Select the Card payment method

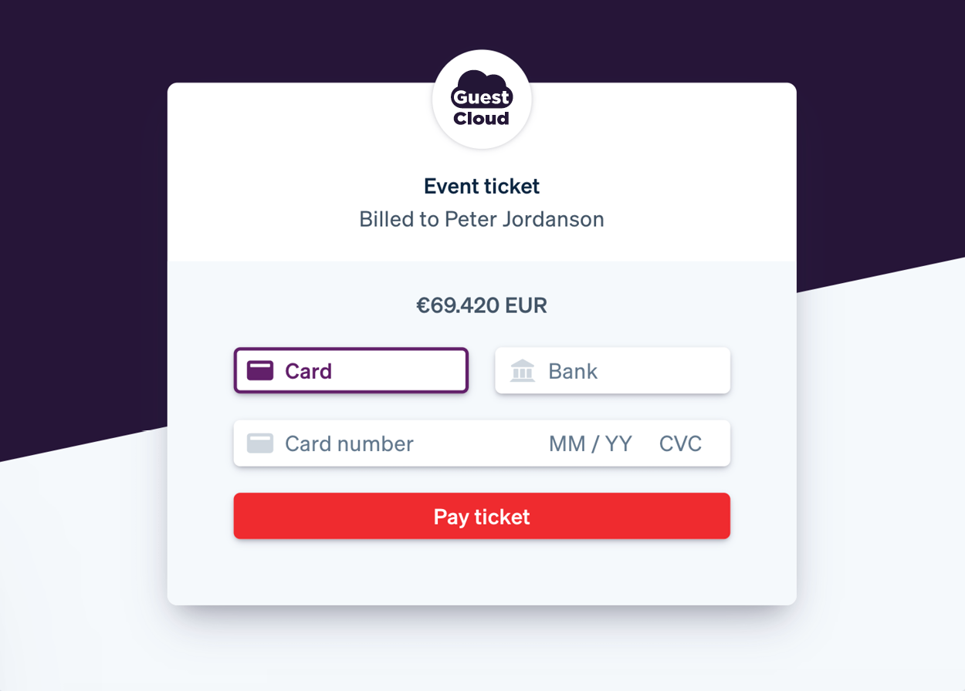351,371
